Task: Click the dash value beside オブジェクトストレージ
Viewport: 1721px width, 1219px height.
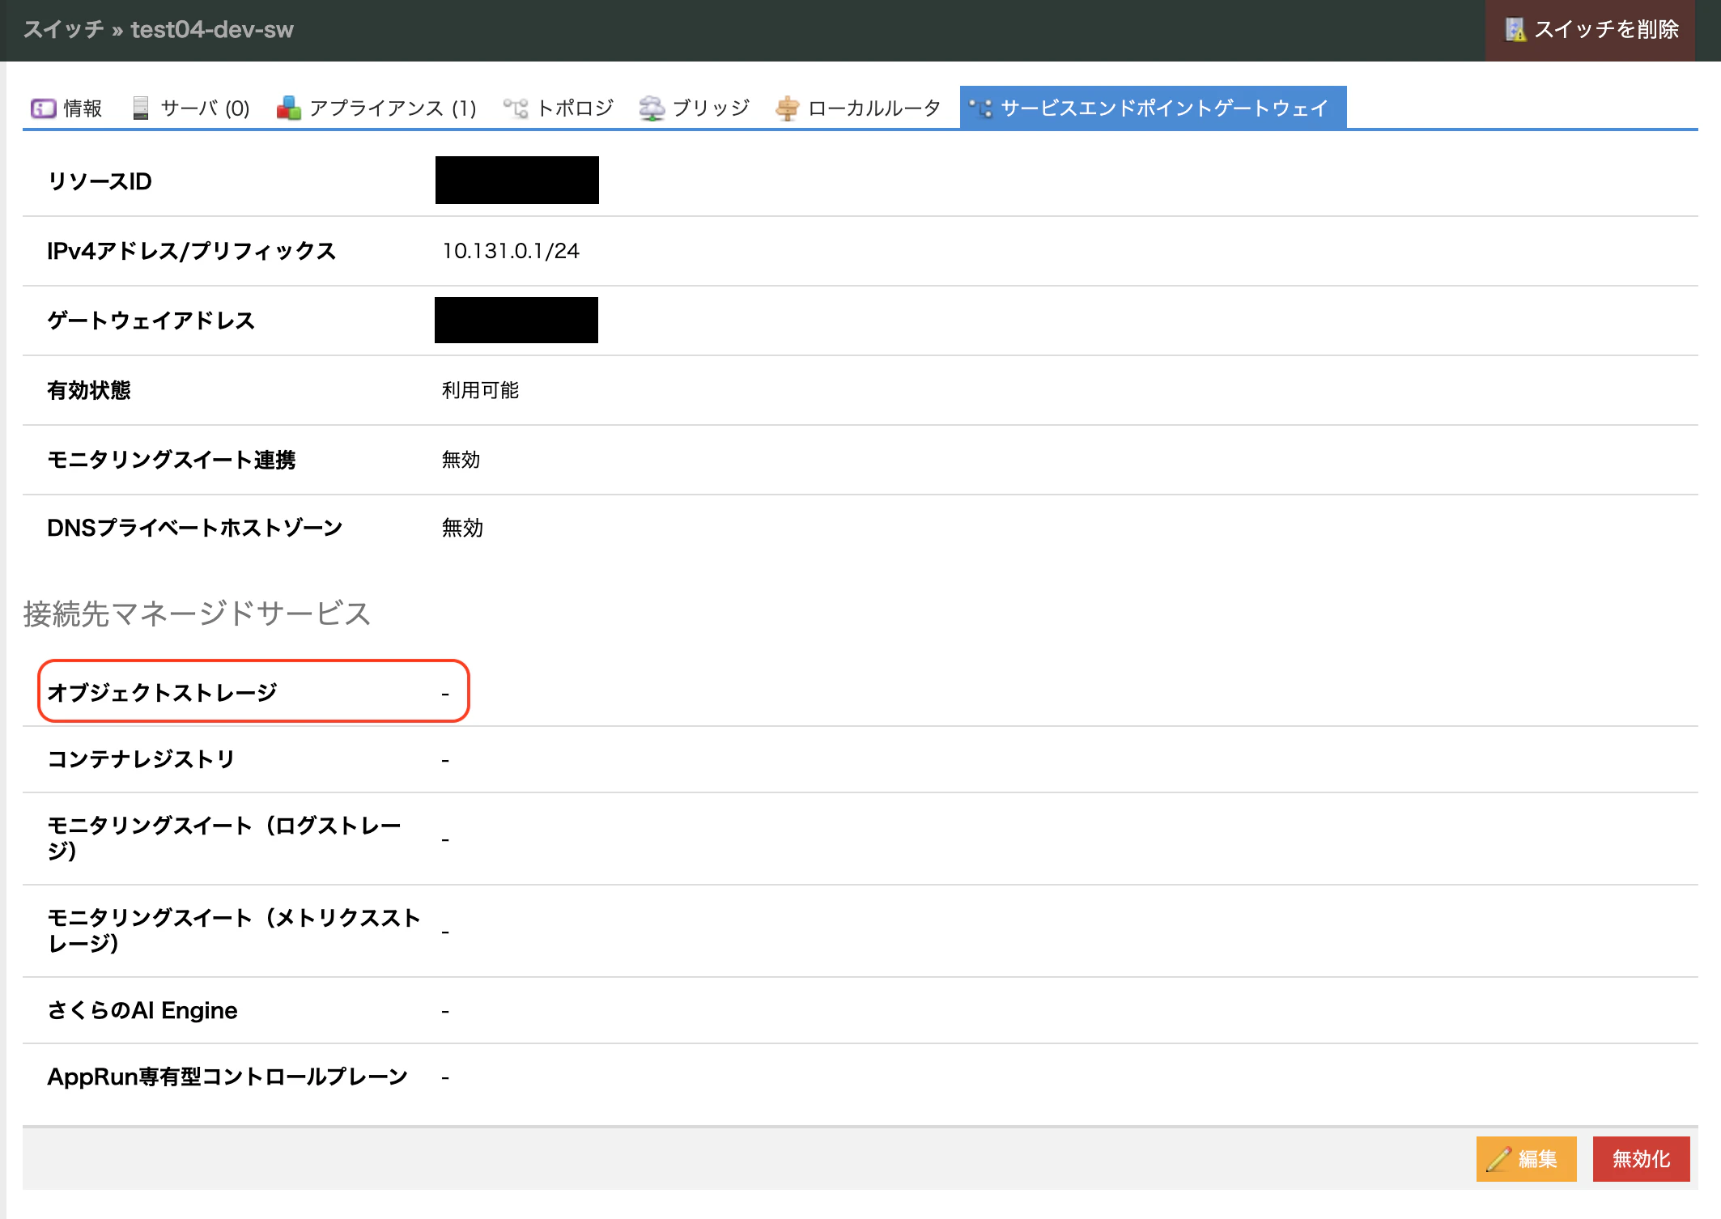Action: coord(445,694)
